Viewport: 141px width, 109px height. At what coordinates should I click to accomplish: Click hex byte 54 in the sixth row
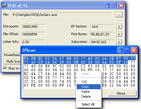pos(33,78)
